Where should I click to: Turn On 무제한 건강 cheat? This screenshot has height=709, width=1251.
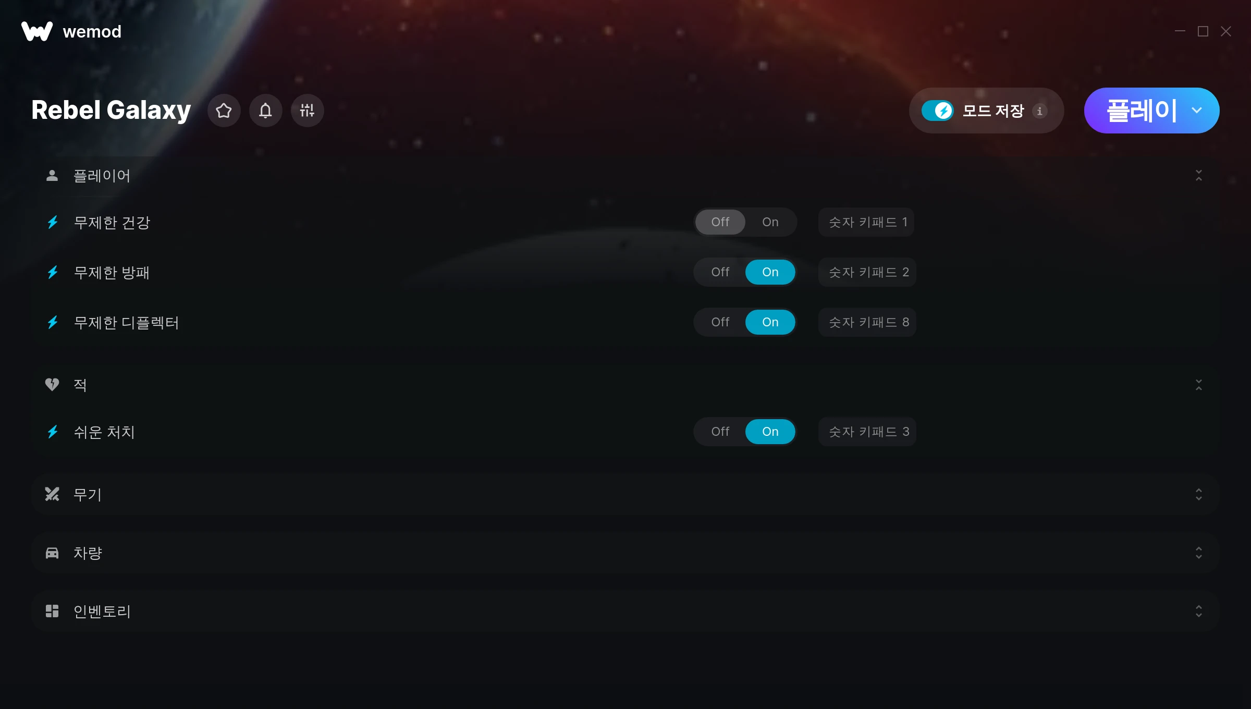(770, 222)
